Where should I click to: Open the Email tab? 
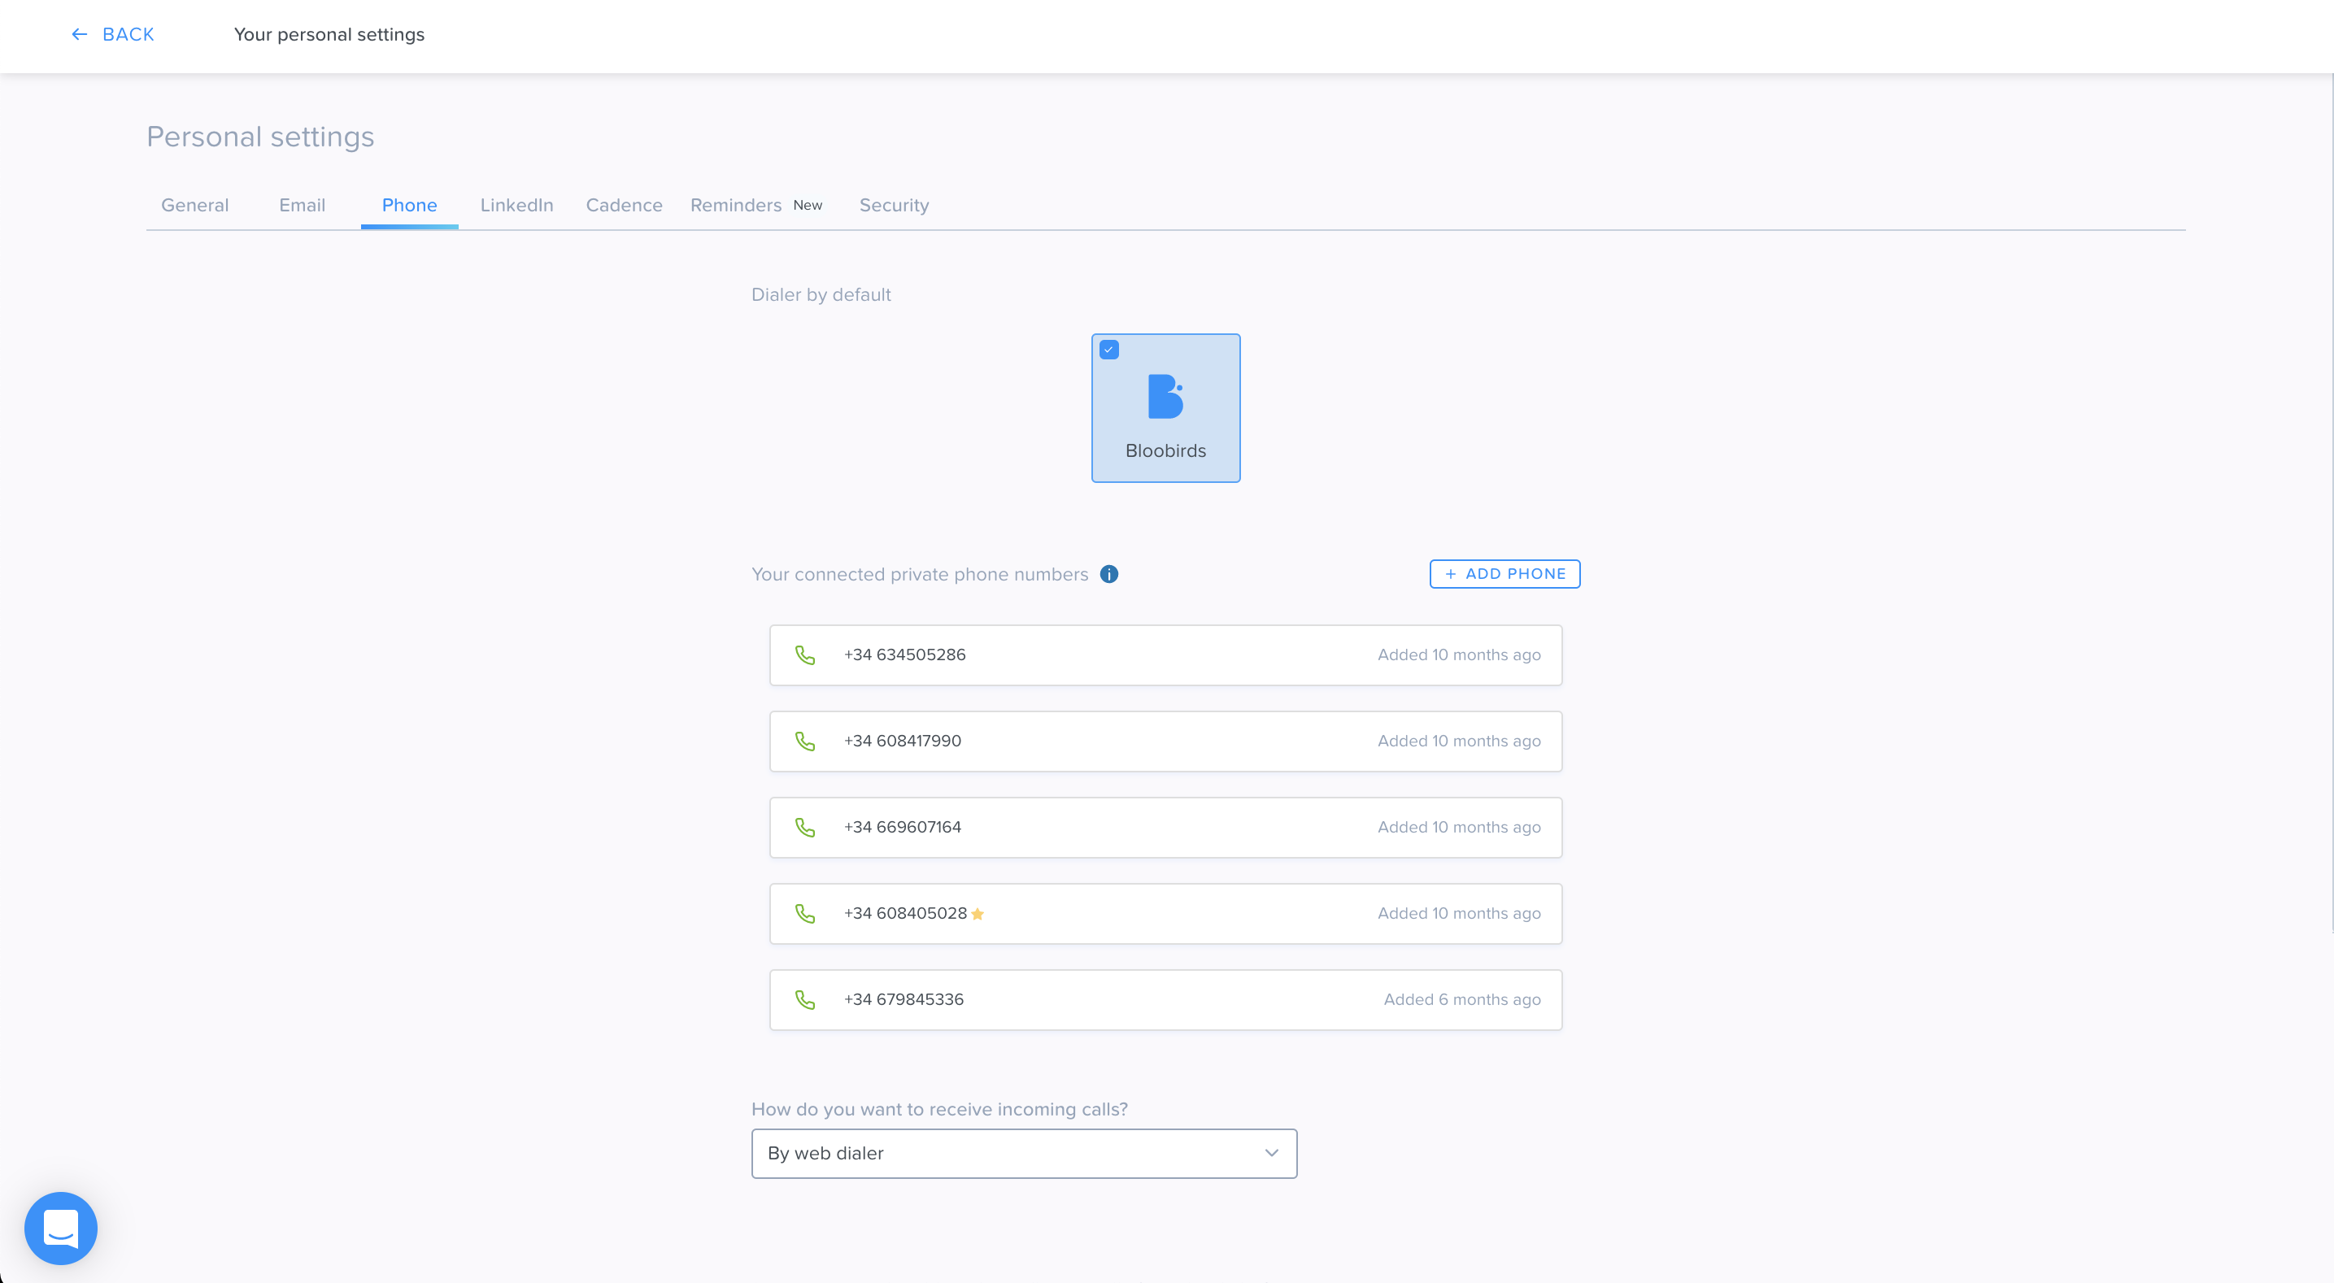[x=302, y=205]
